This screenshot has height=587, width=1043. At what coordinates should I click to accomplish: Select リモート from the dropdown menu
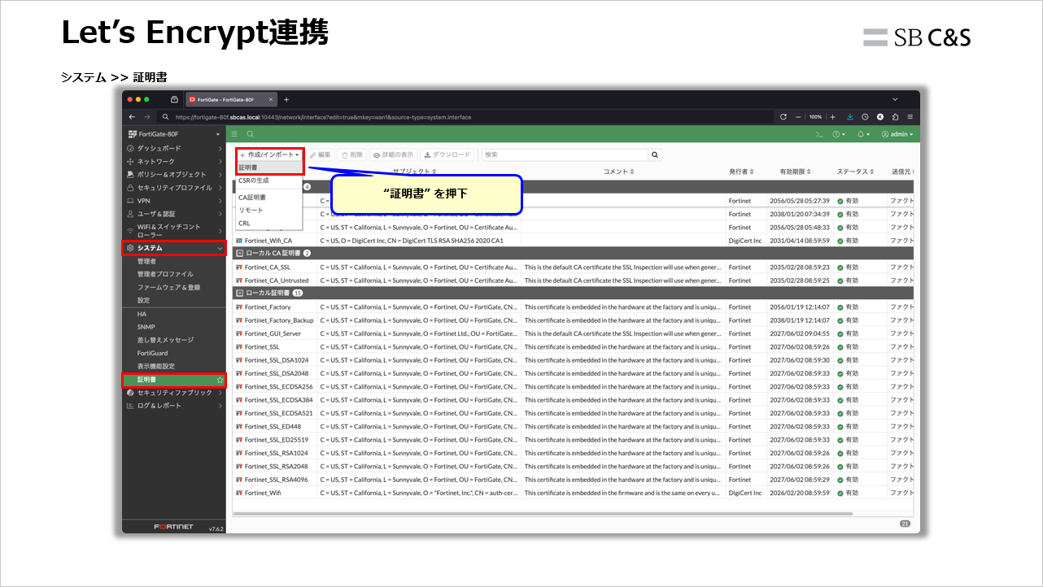click(x=269, y=210)
